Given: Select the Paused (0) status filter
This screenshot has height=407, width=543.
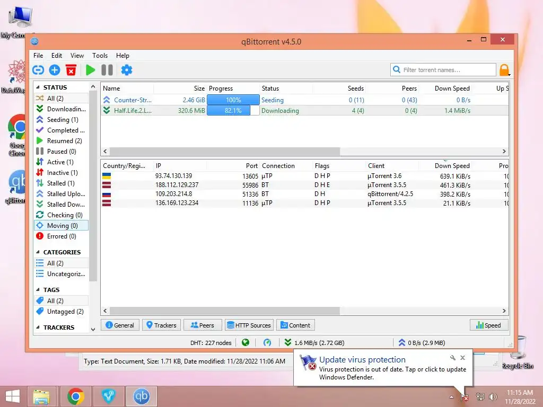Looking at the screenshot, I should point(62,152).
